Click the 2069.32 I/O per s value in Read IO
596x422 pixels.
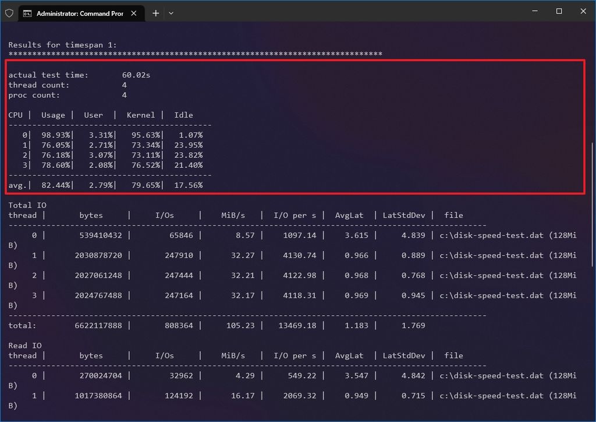tap(300, 396)
